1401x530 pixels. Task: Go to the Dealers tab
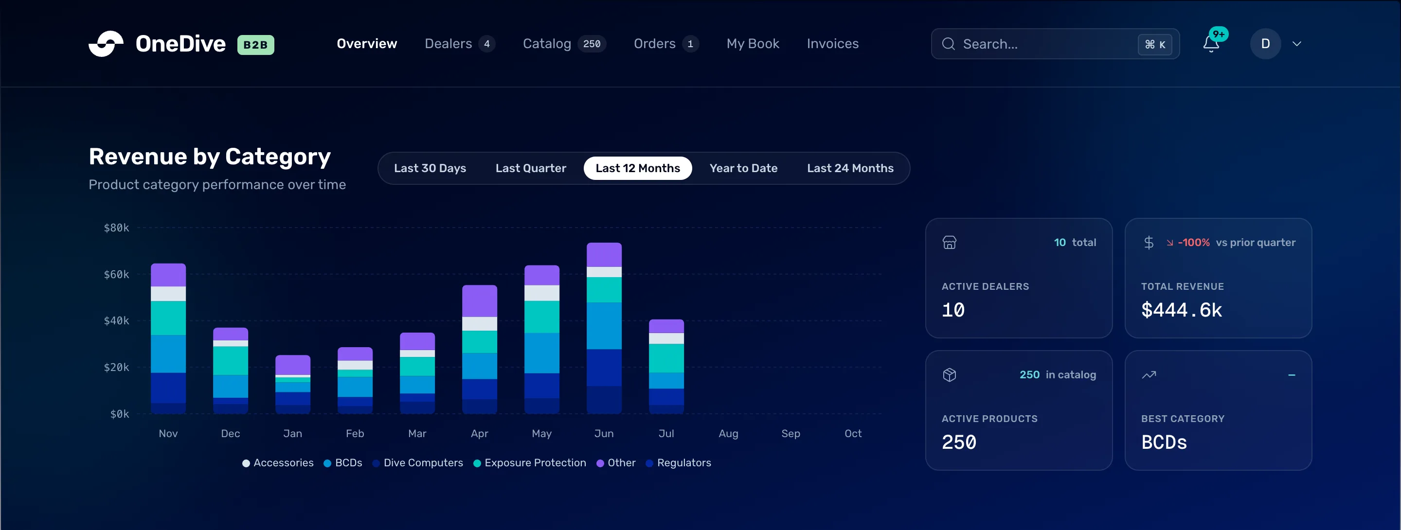click(460, 43)
